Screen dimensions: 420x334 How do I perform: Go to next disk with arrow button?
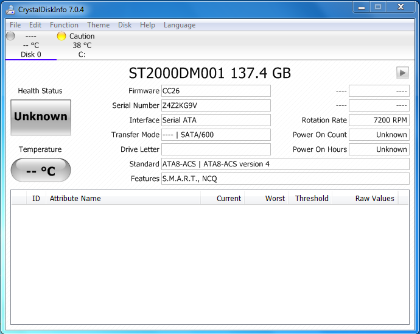[402, 73]
